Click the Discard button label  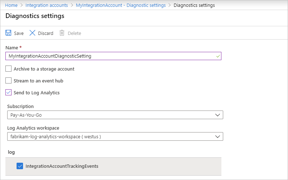coord(46,33)
